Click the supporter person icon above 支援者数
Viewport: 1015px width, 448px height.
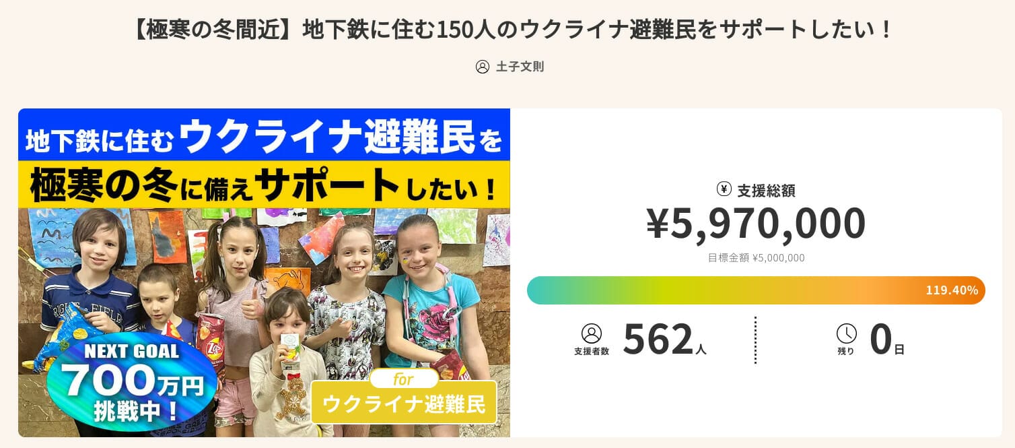click(591, 333)
